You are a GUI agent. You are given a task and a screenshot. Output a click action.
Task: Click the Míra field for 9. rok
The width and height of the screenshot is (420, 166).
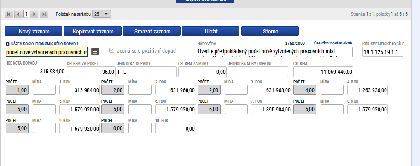click(44, 128)
